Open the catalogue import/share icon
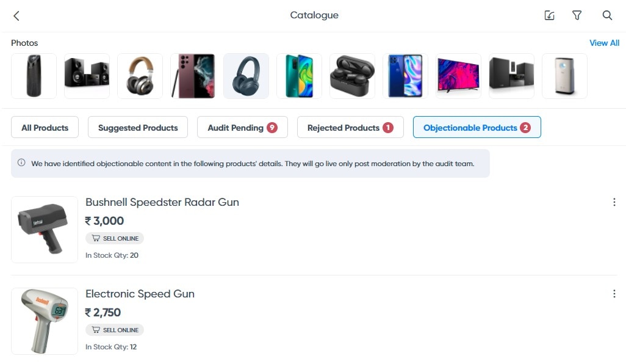626x364 pixels. [x=549, y=15]
